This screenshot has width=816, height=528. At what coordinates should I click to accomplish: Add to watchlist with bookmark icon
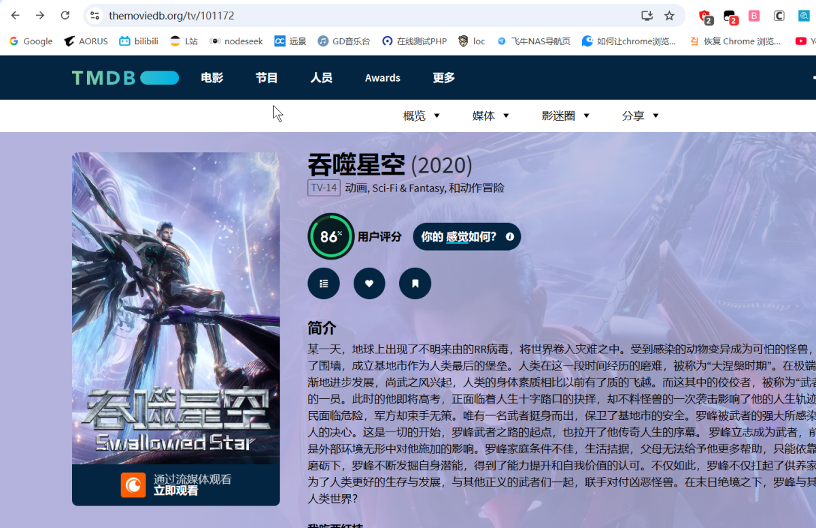click(415, 283)
